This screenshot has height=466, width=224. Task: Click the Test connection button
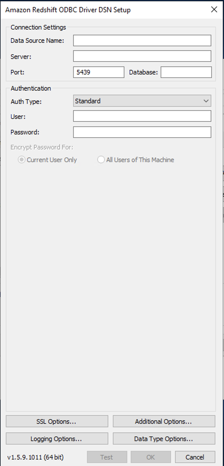[x=107, y=457]
